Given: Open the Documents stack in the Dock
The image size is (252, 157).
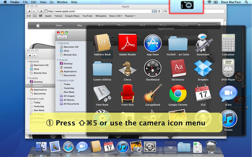Looking at the screenshot, I should pyautogui.click(x=184, y=147).
